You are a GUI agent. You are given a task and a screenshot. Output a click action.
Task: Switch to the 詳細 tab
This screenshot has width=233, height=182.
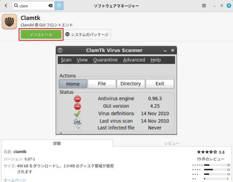(57, 143)
